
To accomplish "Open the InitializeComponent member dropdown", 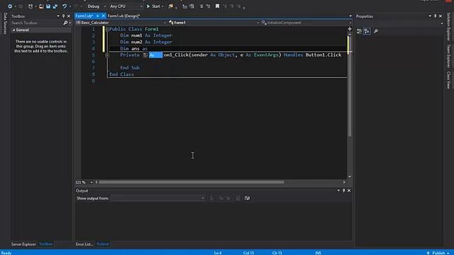I will [x=306, y=23].
